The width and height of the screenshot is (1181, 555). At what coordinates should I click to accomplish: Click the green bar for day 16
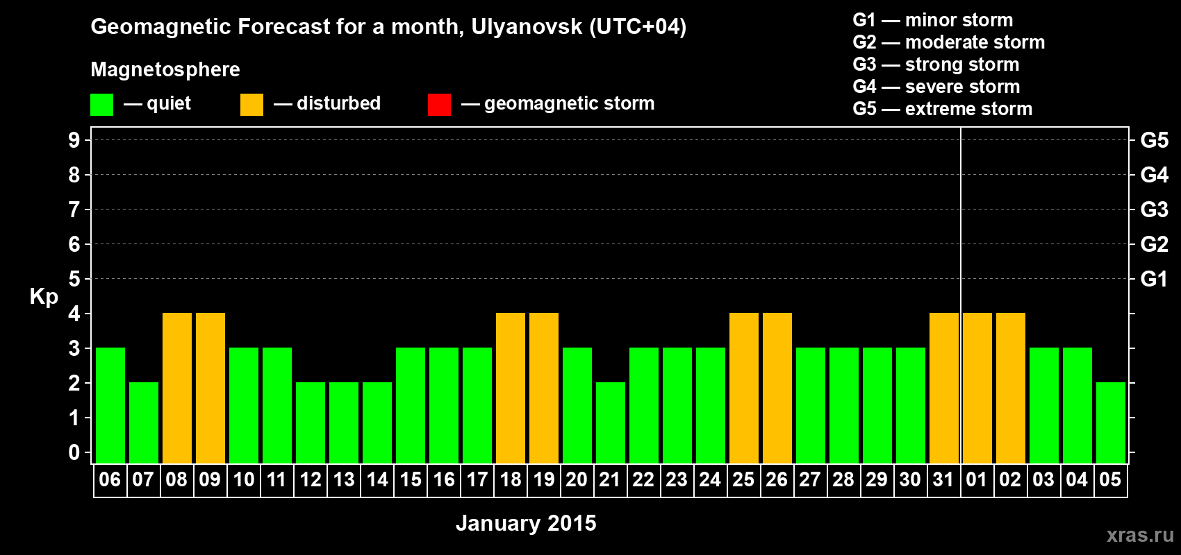[x=444, y=406]
